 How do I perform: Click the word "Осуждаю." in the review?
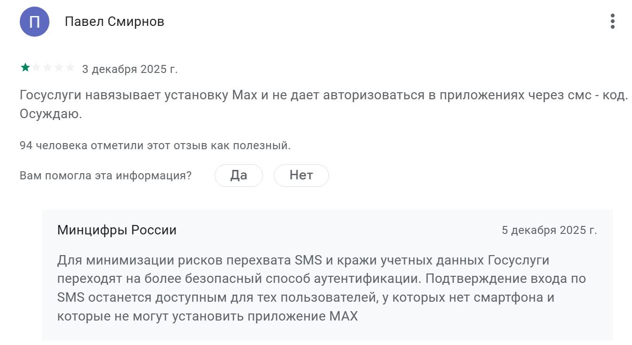[x=51, y=114]
